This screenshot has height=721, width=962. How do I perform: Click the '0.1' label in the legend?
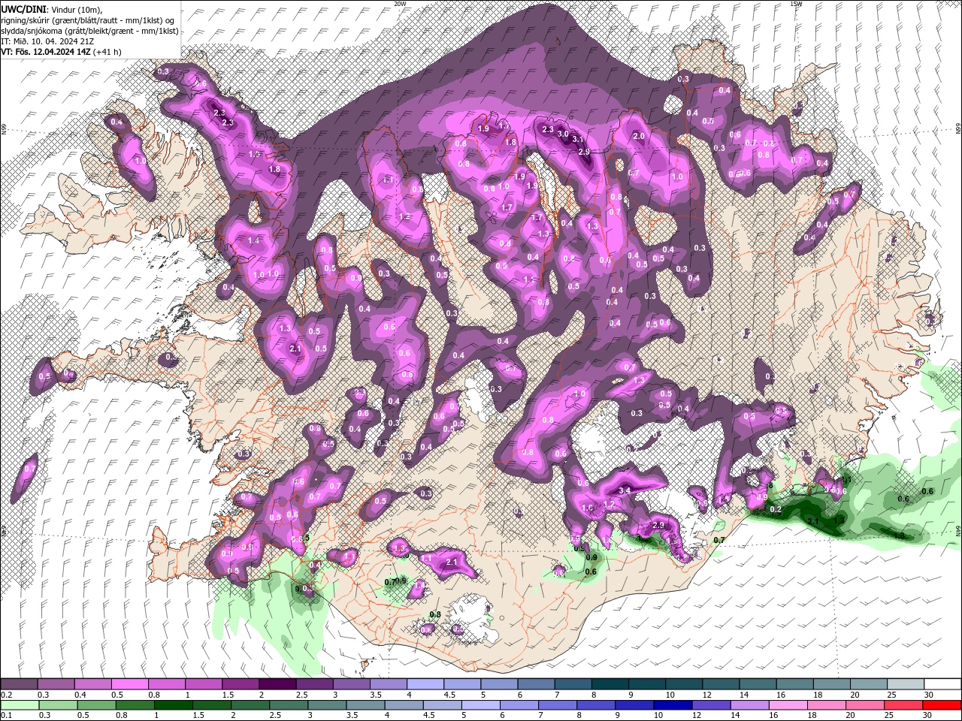point(7,715)
